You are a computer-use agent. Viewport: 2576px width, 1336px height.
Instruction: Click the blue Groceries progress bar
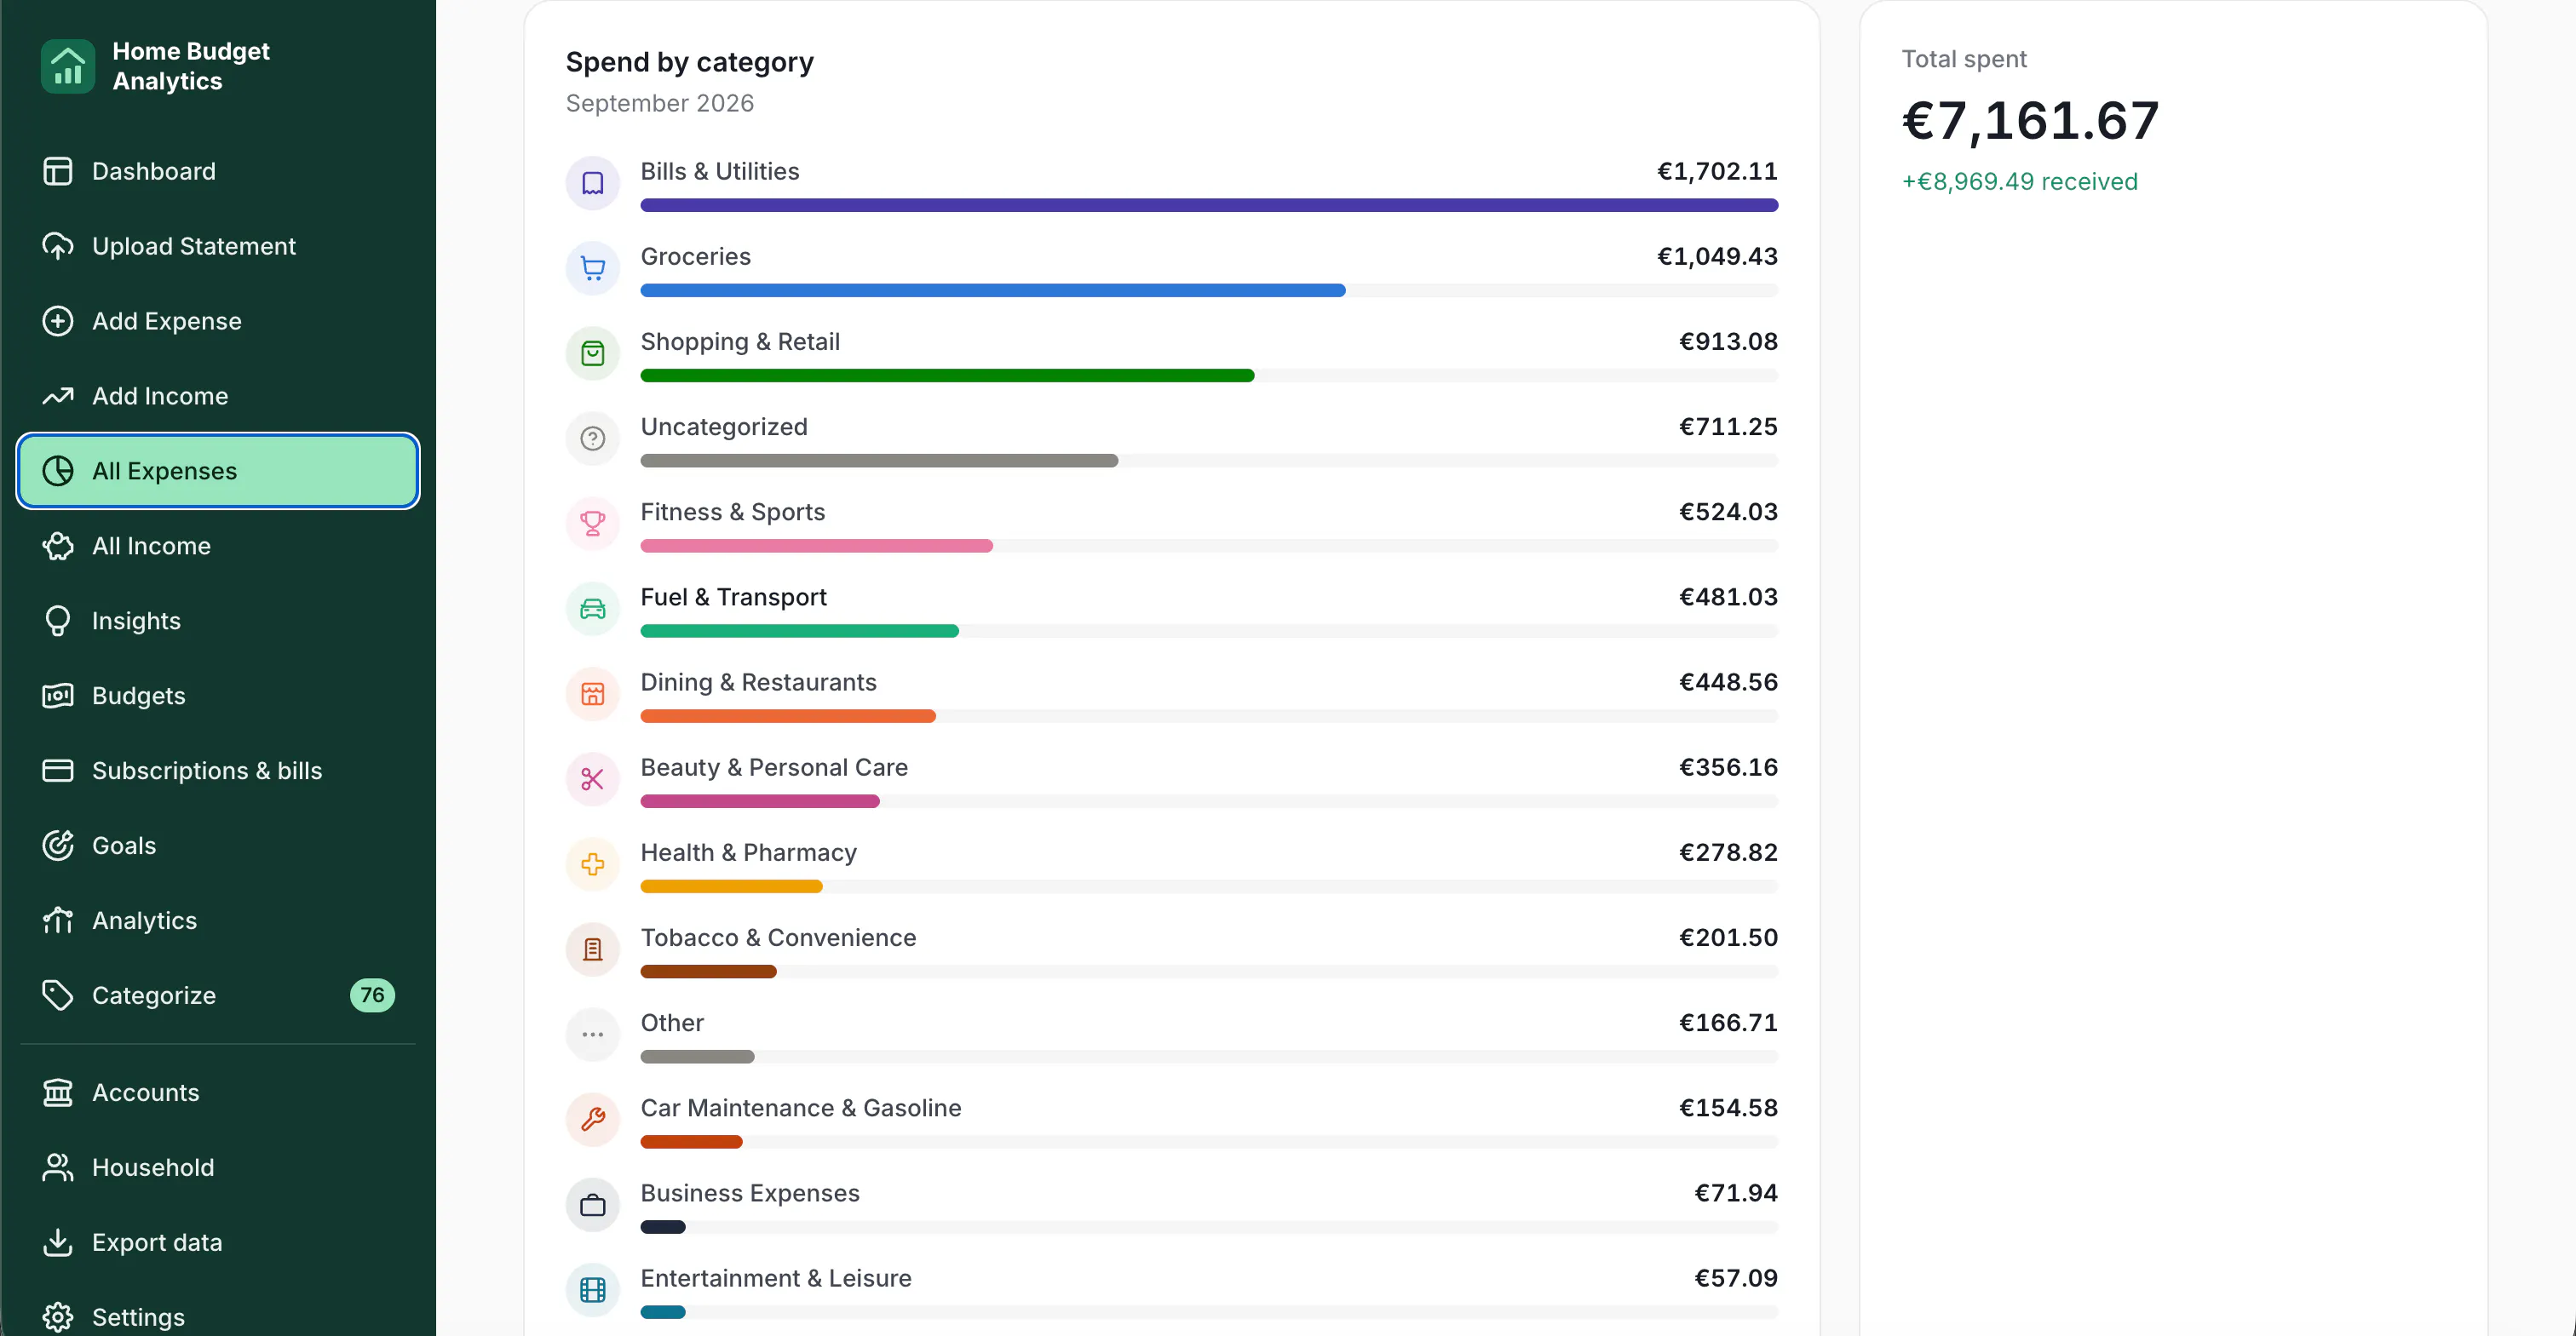click(993, 290)
